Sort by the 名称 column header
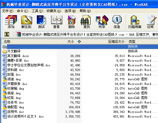The image size is (158, 123). point(29,42)
